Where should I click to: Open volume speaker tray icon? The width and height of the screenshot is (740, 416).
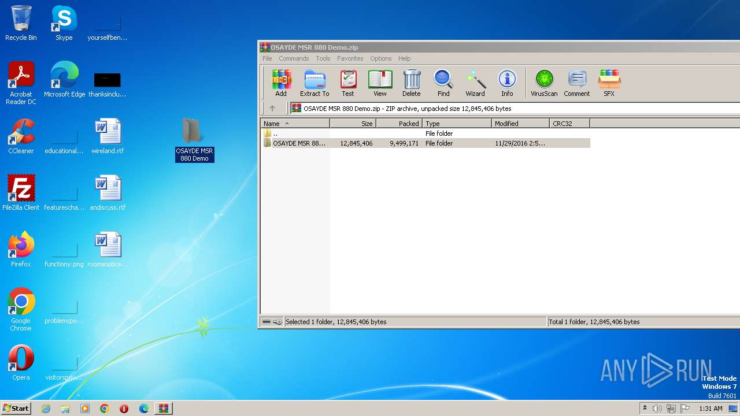[657, 408]
